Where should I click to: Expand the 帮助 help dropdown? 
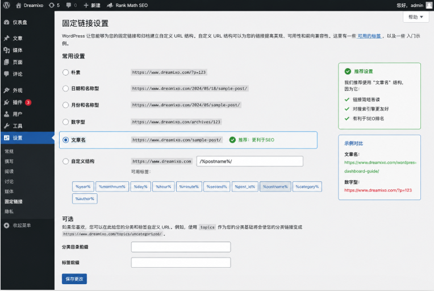416,17
